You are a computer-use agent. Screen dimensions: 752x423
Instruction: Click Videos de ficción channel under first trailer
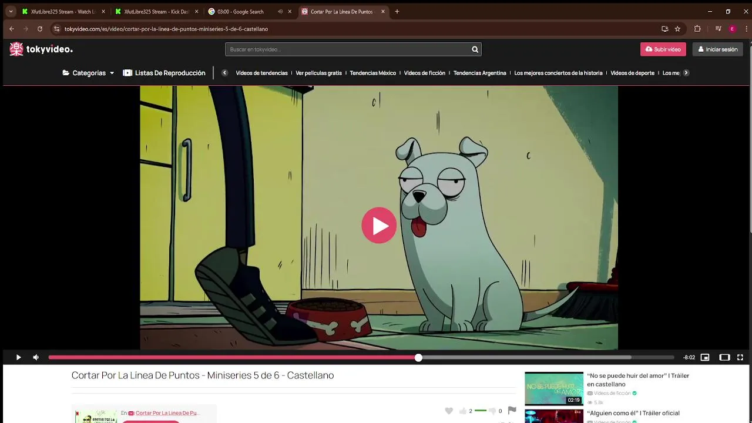[612, 393]
